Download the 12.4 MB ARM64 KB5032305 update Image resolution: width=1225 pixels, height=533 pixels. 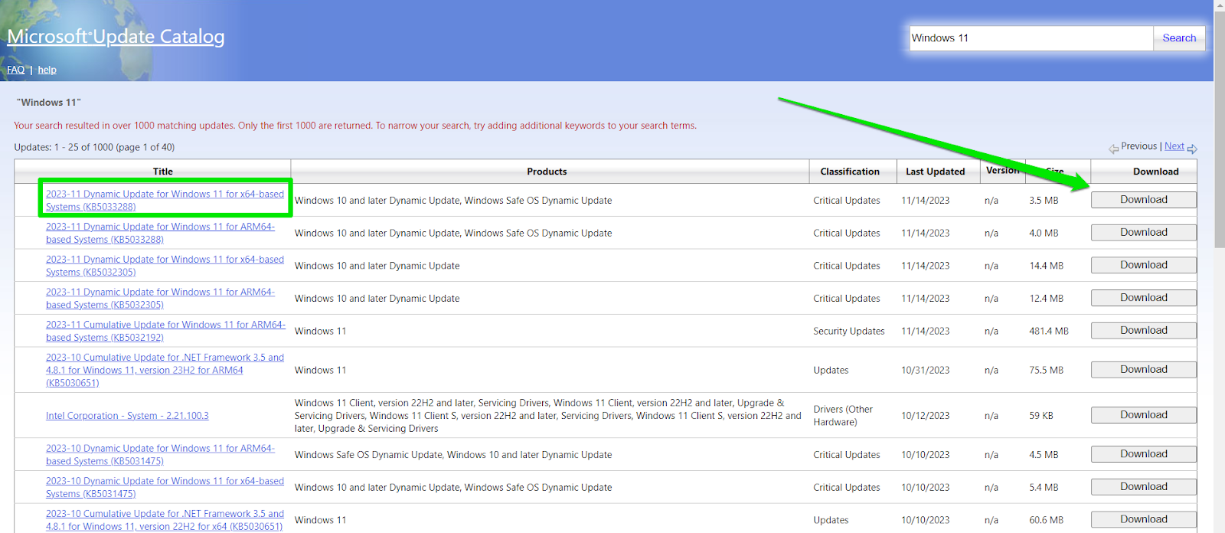1144,298
